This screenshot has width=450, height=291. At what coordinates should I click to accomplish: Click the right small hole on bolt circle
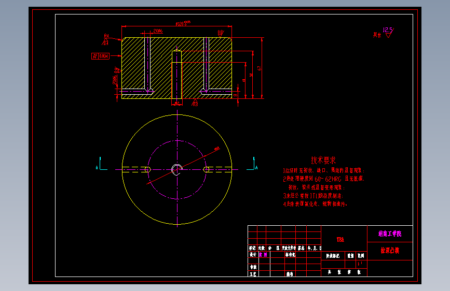pyautogui.click(x=206, y=169)
